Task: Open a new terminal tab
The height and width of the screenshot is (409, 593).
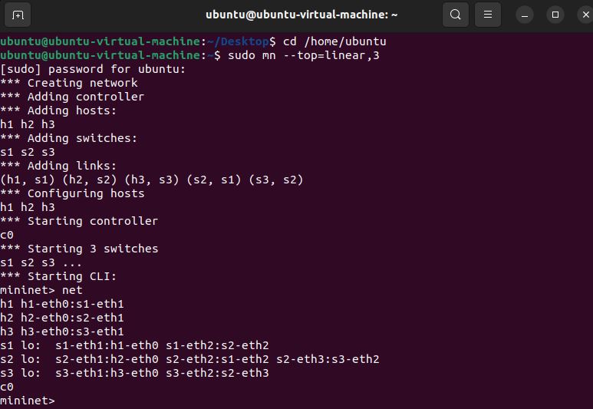Action: [18, 15]
